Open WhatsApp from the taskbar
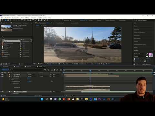Viewport: 155px width, 116px height. point(60,99)
